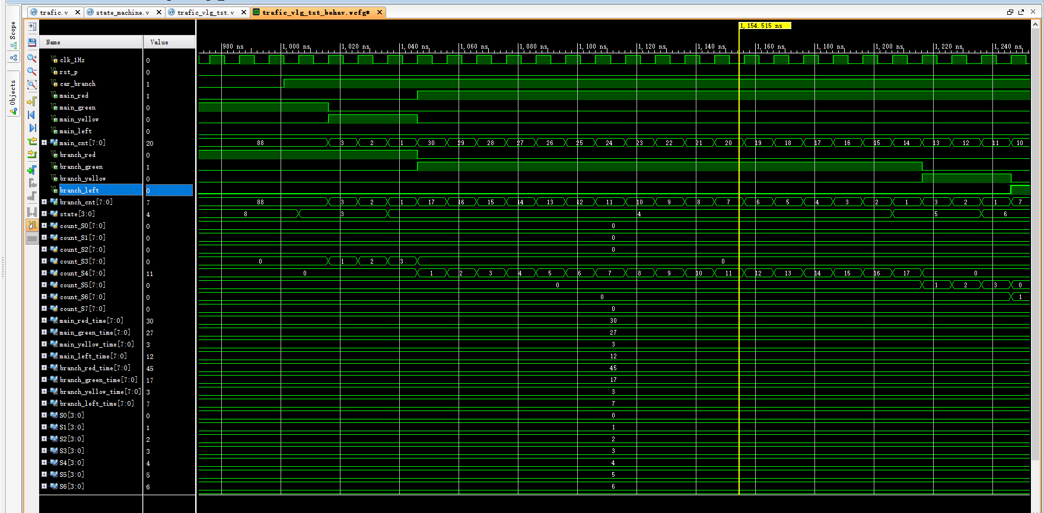The image size is (1044, 513).
Task: Click the Swap Cursors icon
Action: pyautogui.click(x=32, y=211)
